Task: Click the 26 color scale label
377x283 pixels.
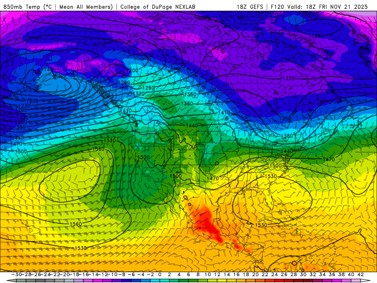Action: [284, 275]
